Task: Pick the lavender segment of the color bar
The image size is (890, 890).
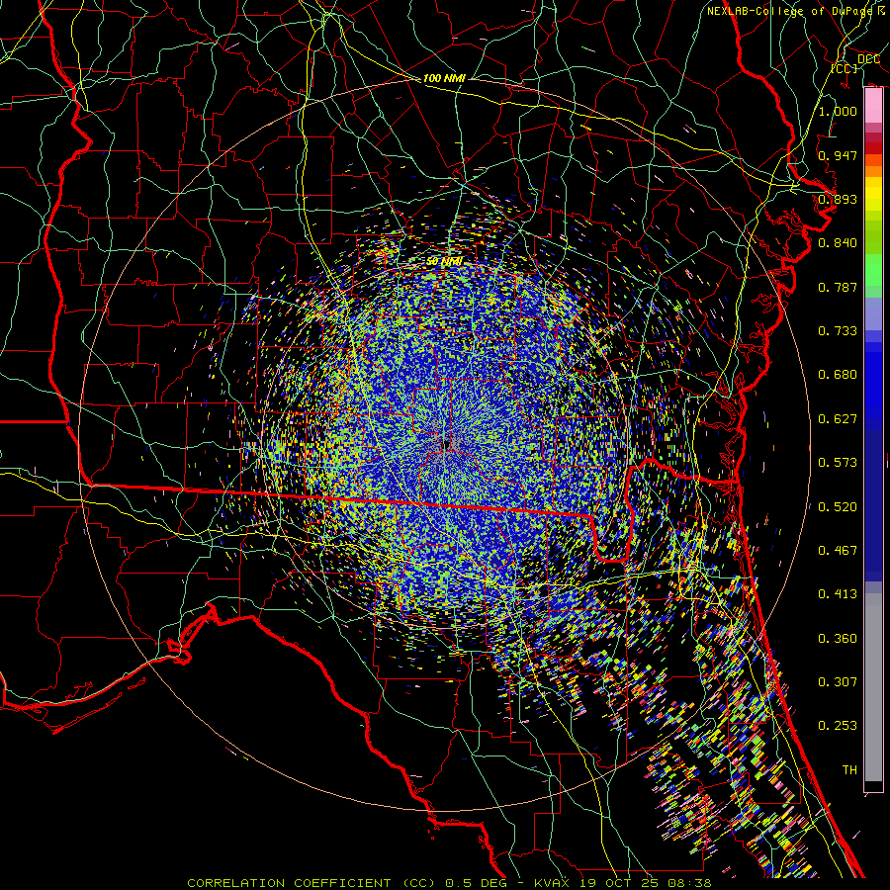Action: pyautogui.click(x=873, y=313)
